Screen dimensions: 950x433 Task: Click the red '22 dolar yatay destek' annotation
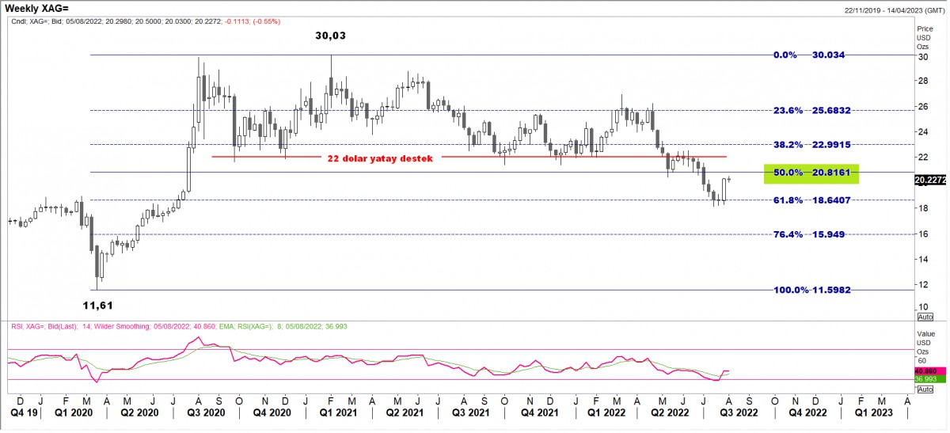[x=380, y=158]
